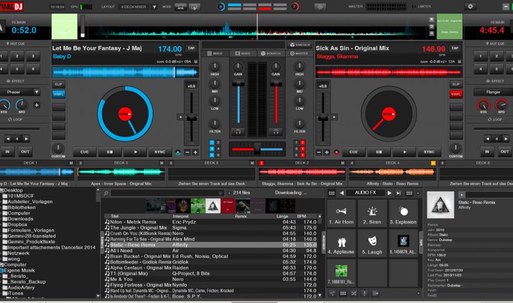Viewport: 513px width, 303px height.
Task: Trigger the Siren sample pad
Action: [372, 214]
